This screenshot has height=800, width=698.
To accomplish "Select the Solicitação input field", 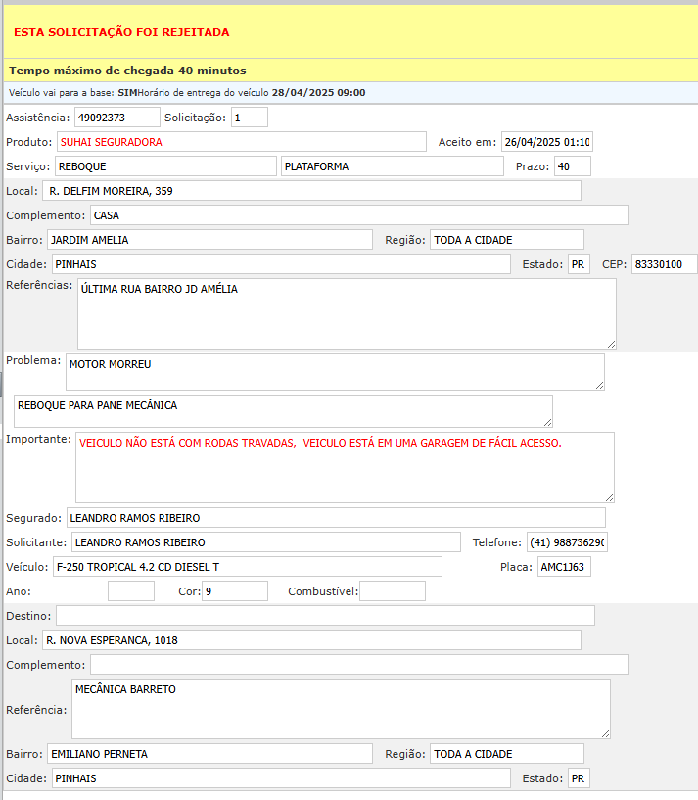I will pos(249,118).
